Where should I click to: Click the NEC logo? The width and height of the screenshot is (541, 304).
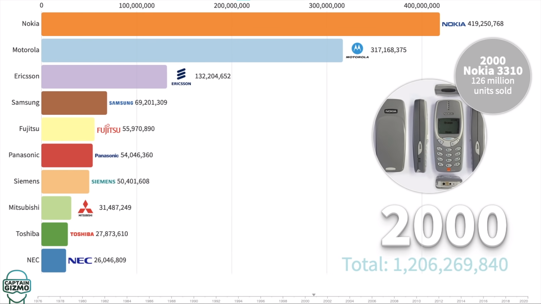pyautogui.click(x=80, y=261)
